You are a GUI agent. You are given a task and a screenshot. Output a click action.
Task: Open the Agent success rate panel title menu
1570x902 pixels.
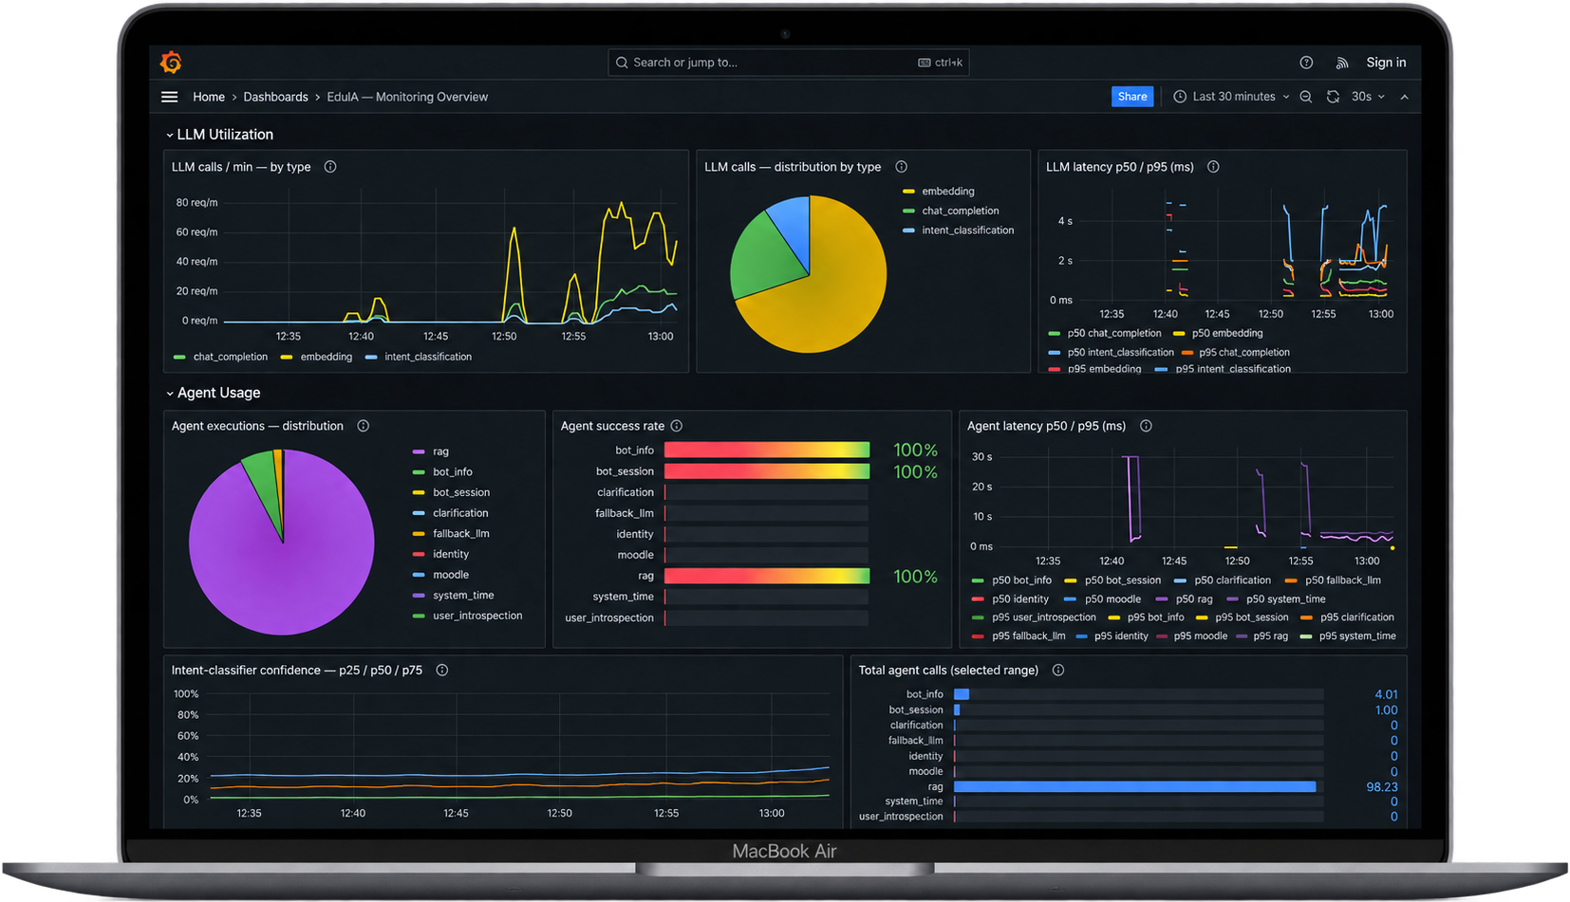coord(612,426)
